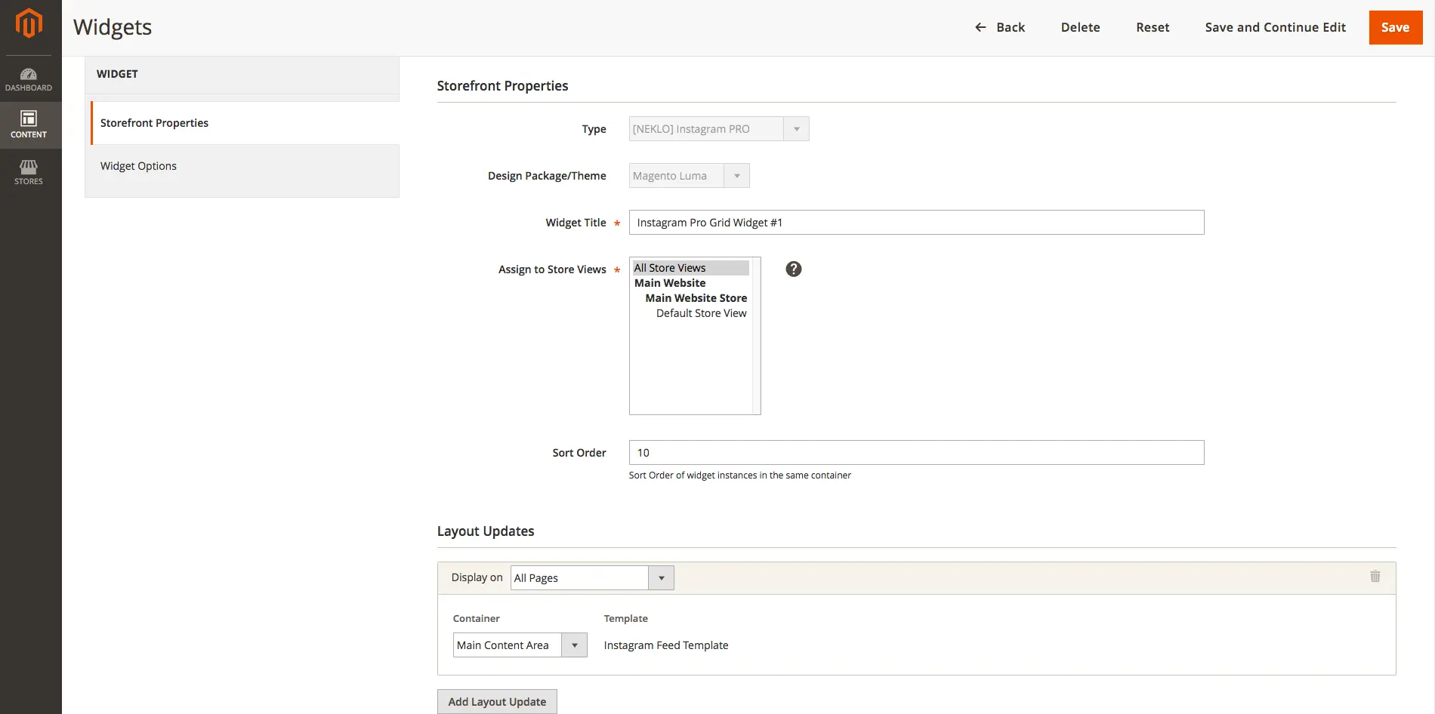Click Add Layout Update button
Screen dimensions: 1435x714
(497, 701)
